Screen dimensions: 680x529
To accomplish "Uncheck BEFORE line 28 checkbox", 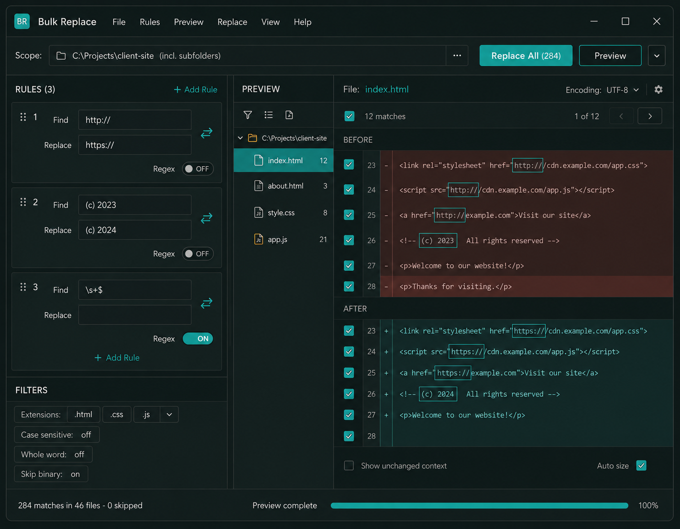I will click(x=349, y=287).
